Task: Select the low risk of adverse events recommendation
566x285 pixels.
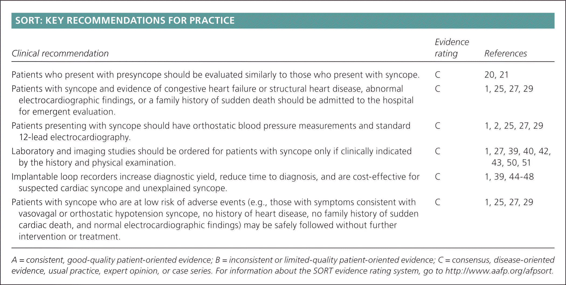Action: pos(215,219)
